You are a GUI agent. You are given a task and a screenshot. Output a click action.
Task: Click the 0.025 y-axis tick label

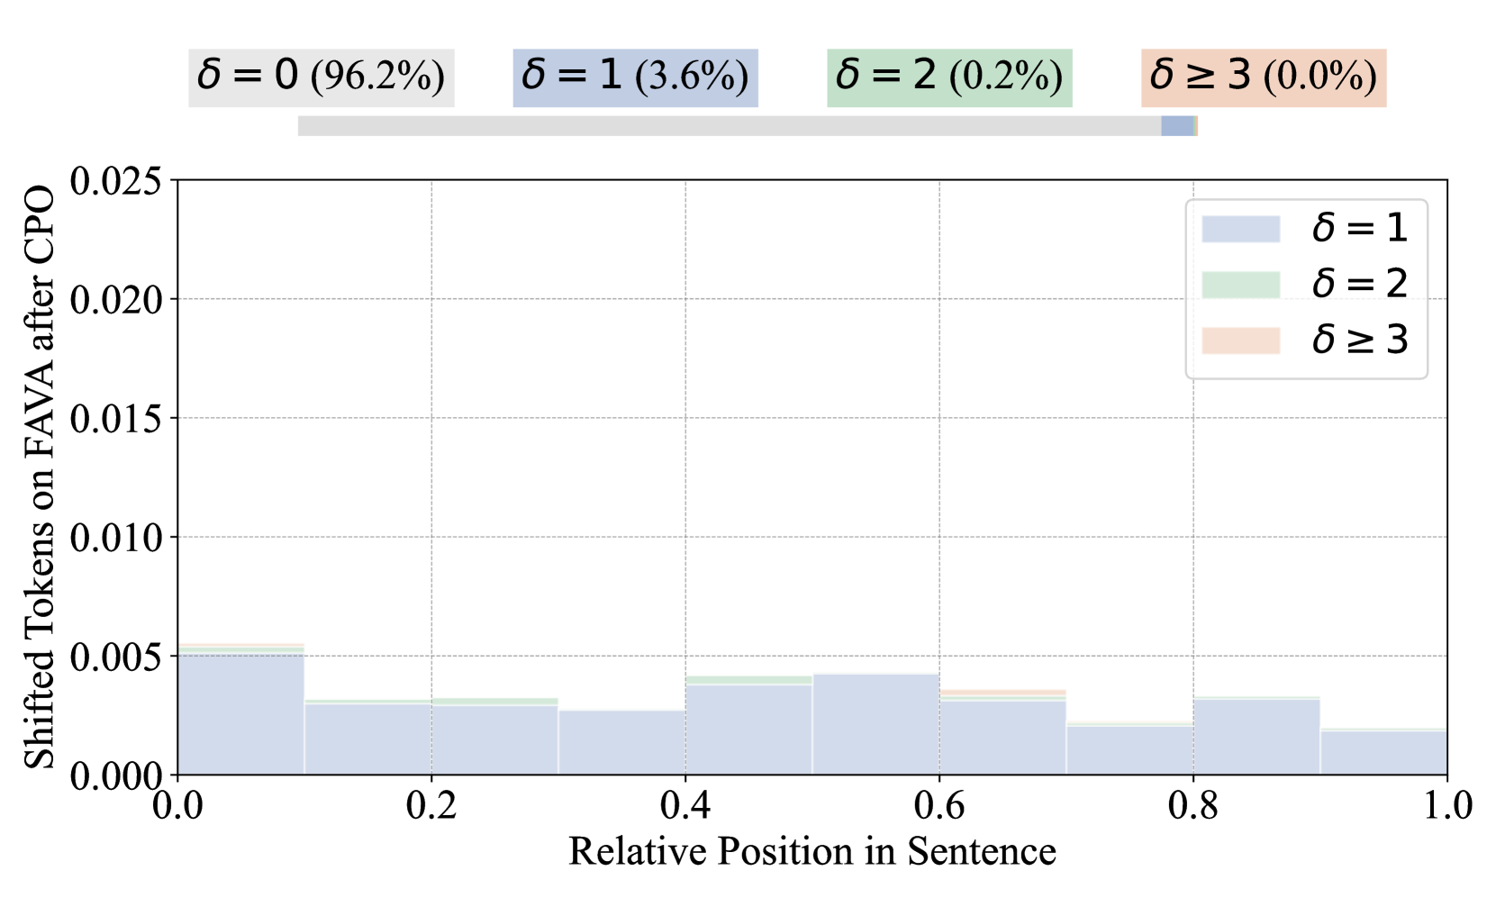pyautogui.click(x=115, y=181)
